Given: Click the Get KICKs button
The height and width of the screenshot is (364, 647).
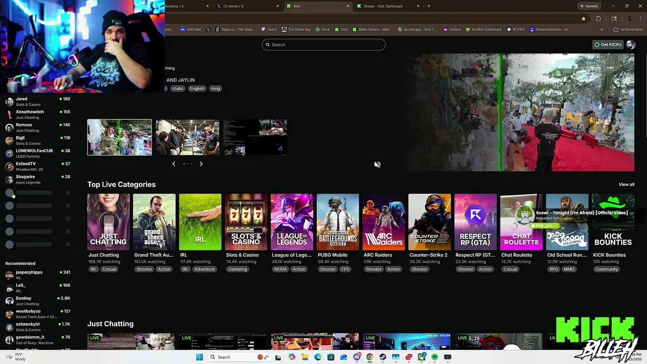Looking at the screenshot, I should tap(608, 44).
